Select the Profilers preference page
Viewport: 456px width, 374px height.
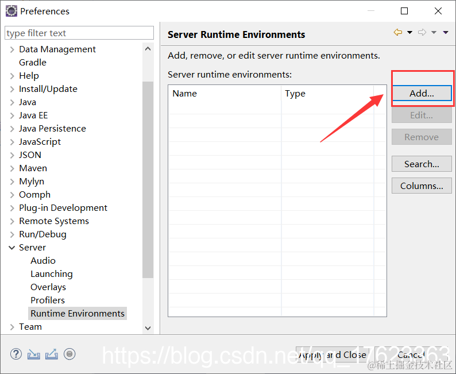click(x=48, y=300)
